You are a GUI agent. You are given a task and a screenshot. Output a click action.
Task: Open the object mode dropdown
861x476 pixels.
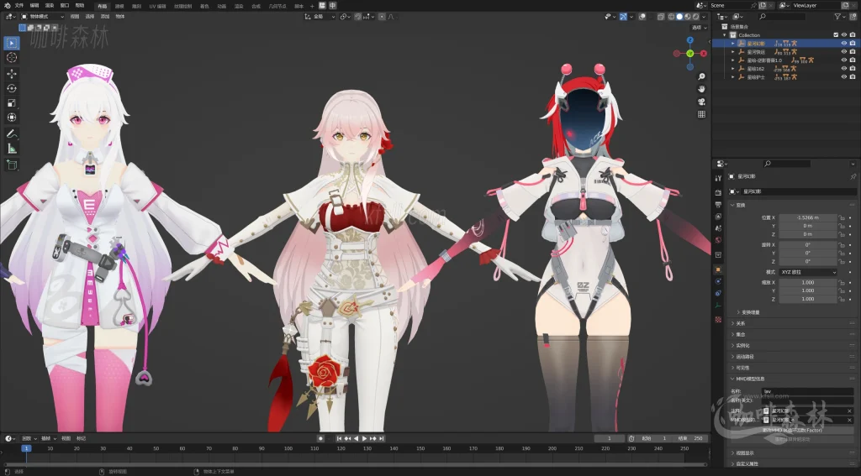(42, 17)
